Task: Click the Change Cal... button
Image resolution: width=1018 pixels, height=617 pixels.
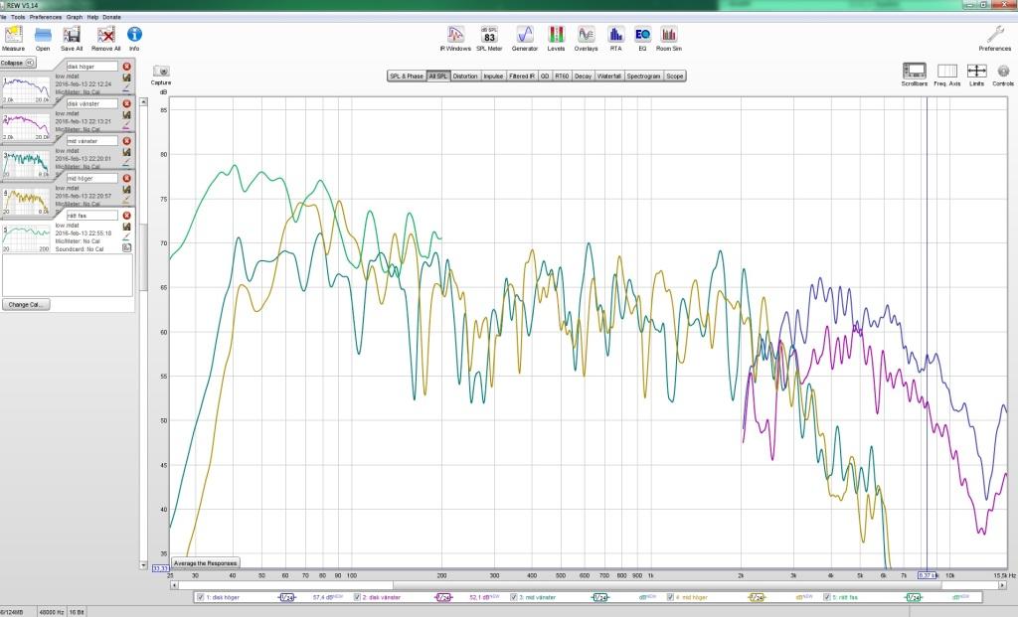Action: (x=25, y=304)
